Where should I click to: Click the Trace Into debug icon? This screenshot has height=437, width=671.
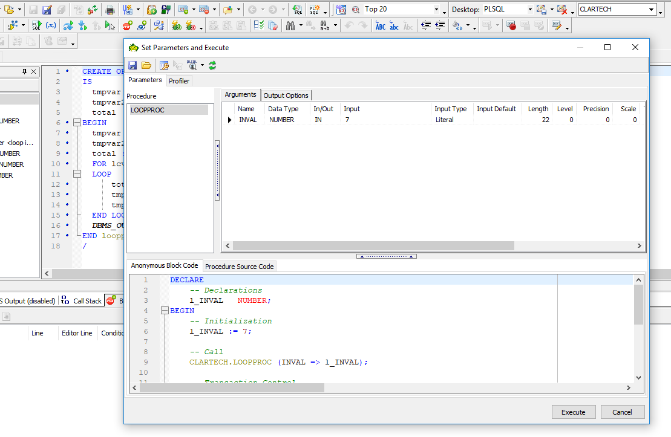point(83,26)
